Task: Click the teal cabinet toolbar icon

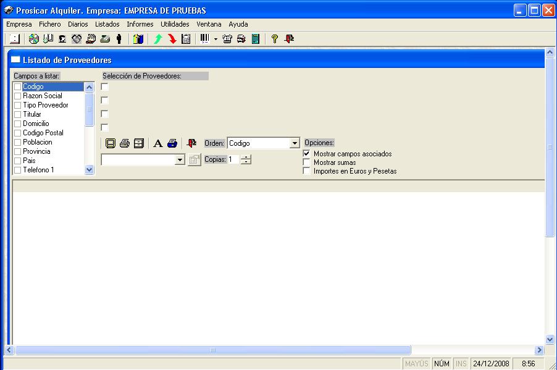Action: [256, 39]
